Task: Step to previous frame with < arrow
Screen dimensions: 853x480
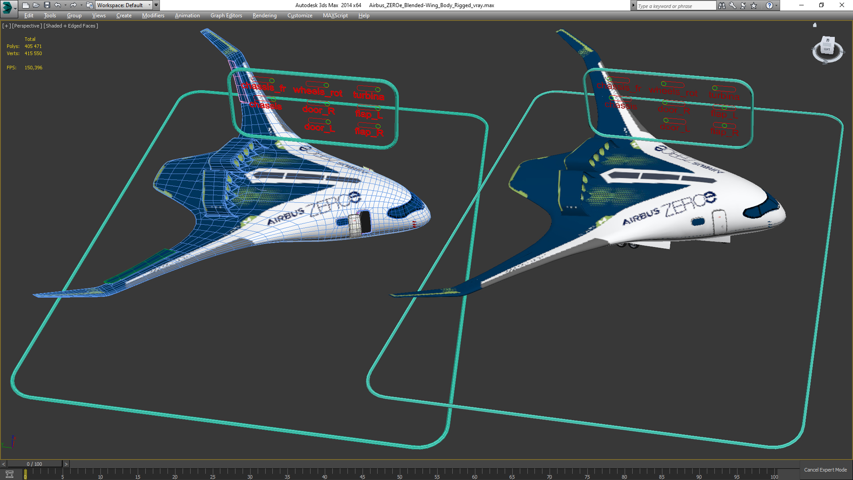Action: click(x=4, y=464)
